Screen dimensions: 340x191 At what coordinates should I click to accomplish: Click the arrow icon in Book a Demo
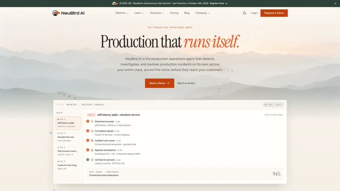tap(168, 83)
